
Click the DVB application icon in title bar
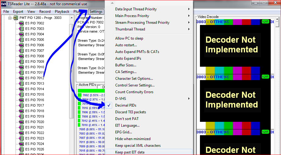coord(4,4)
